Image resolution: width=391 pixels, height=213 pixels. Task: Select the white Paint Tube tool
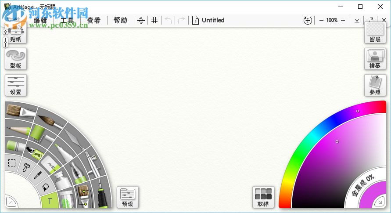click(x=61, y=181)
